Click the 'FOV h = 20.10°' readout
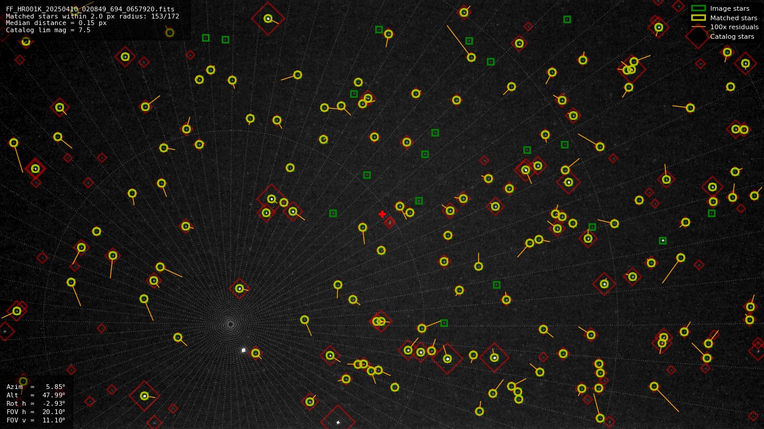764x429 pixels. tap(36, 412)
